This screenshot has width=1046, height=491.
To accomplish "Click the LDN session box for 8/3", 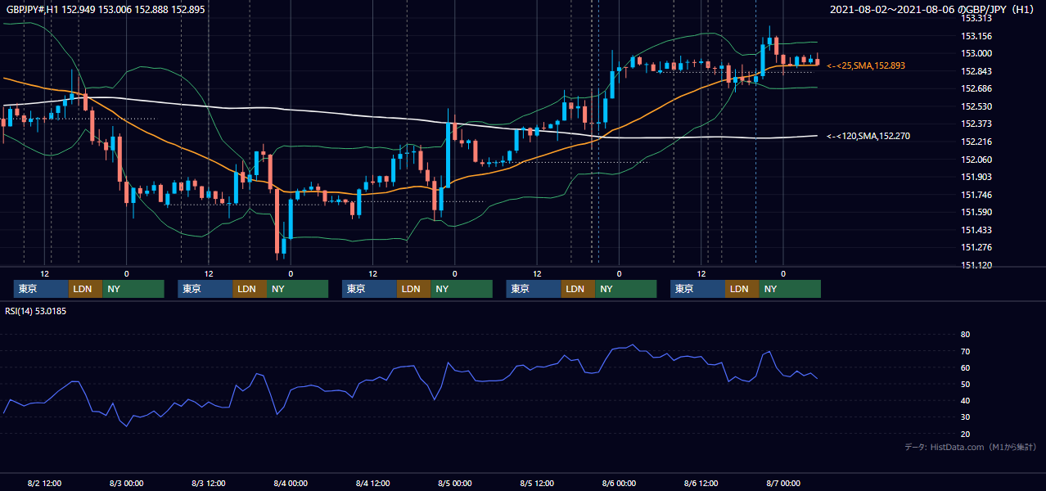I will coord(250,289).
